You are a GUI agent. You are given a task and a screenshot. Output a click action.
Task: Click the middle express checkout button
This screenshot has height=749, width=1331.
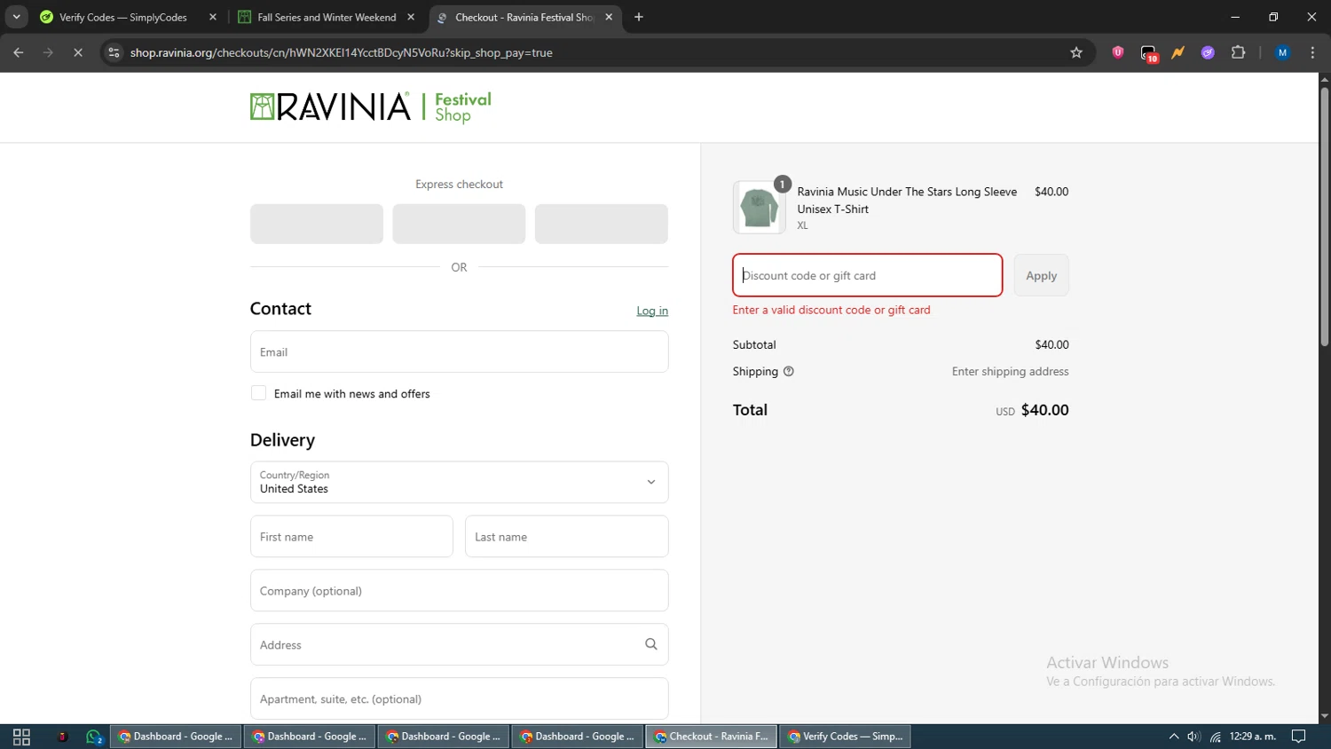(x=459, y=224)
